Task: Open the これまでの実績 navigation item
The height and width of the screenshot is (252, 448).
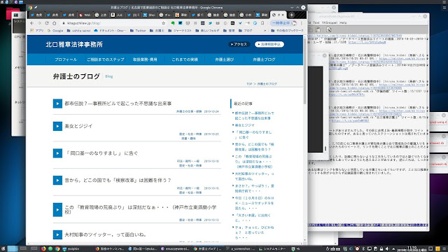Action: tap(185, 59)
